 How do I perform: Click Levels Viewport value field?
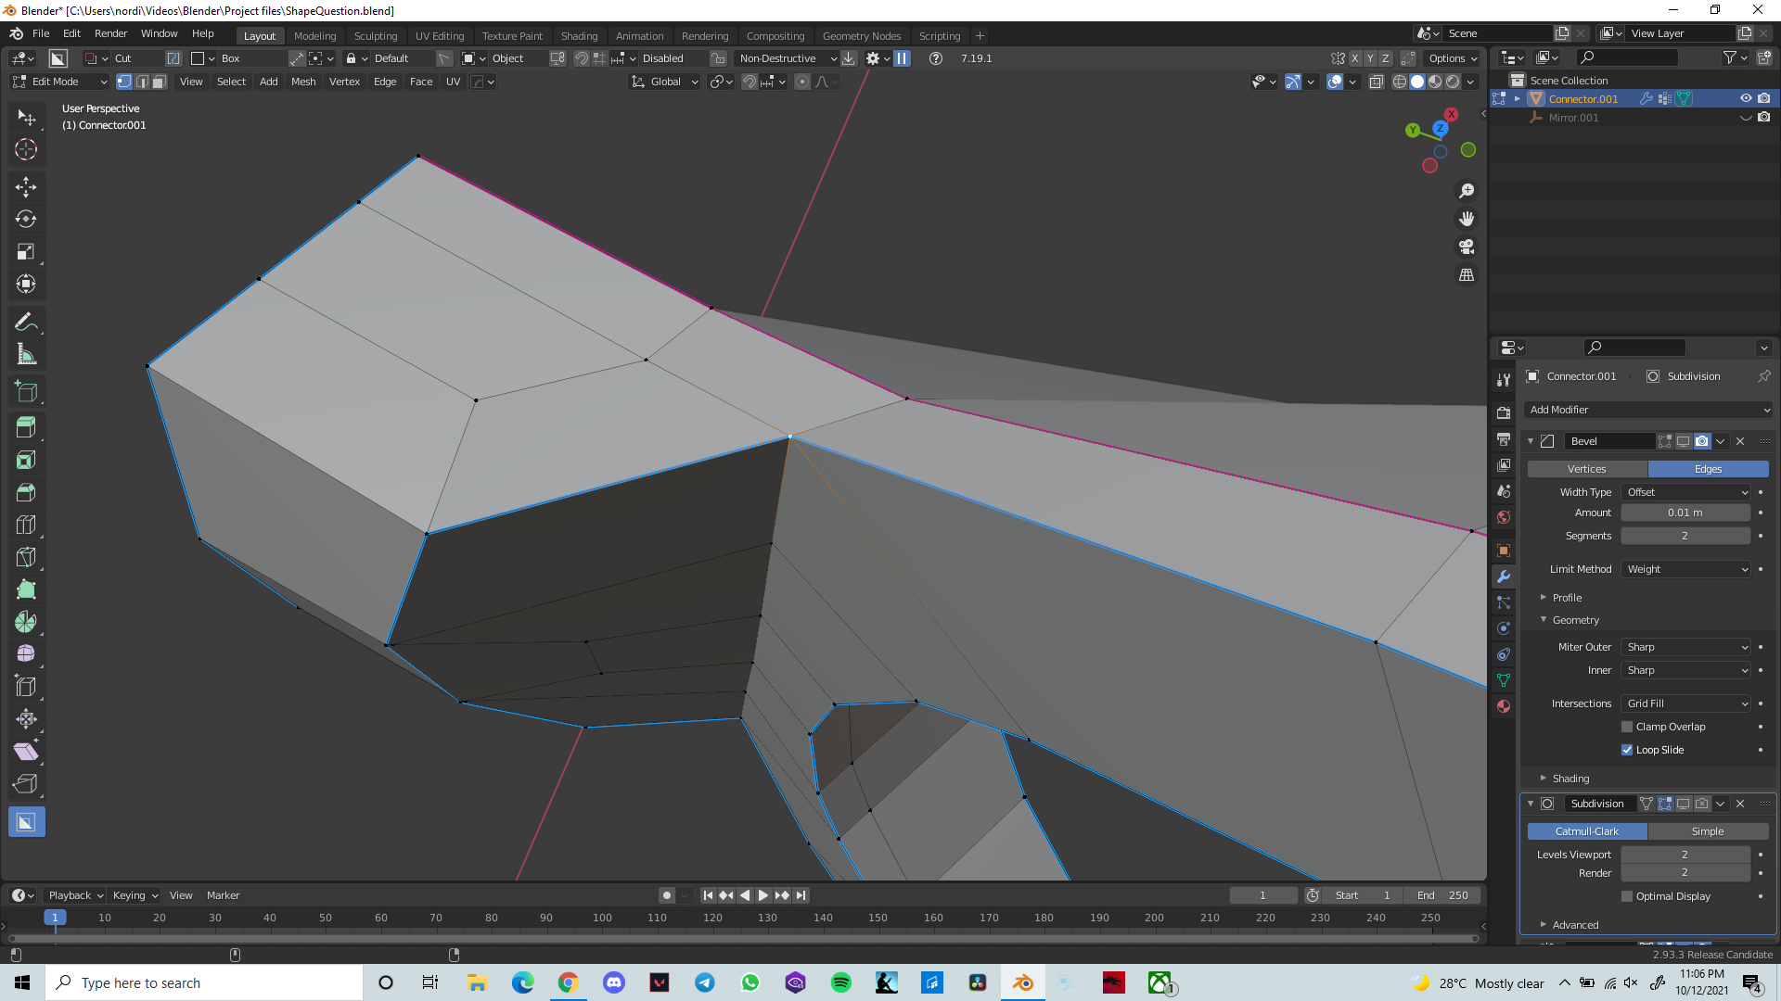tap(1685, 855)
